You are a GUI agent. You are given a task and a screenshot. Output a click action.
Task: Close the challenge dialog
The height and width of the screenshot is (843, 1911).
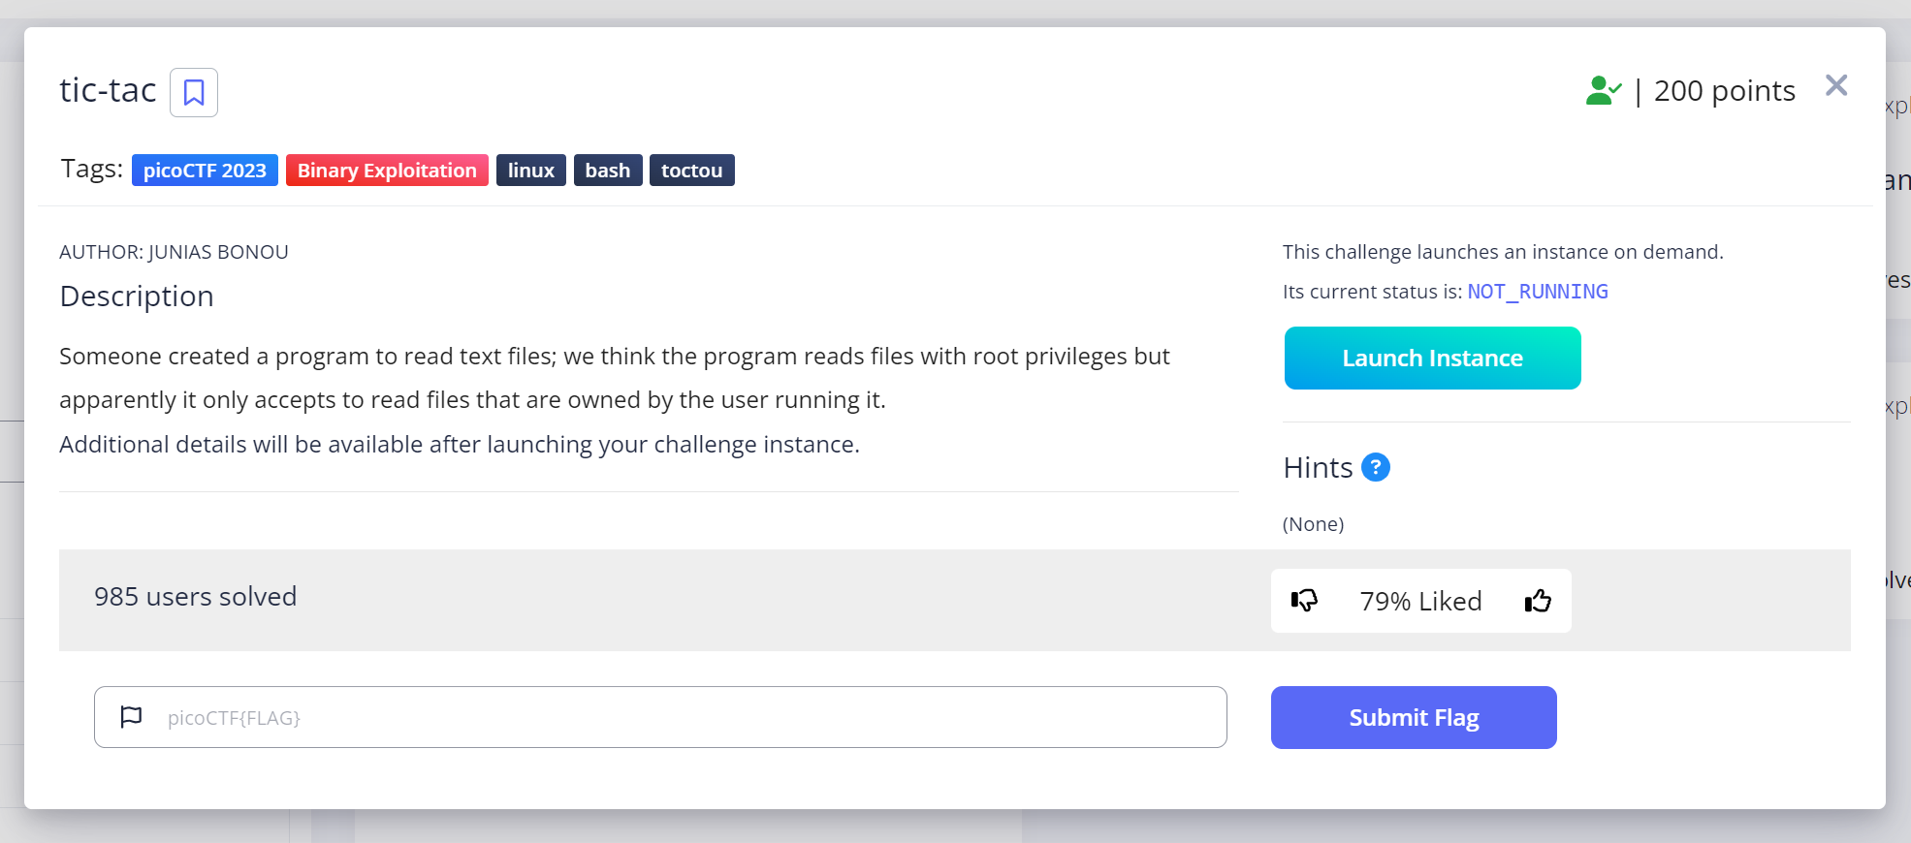click(1835, 86)
